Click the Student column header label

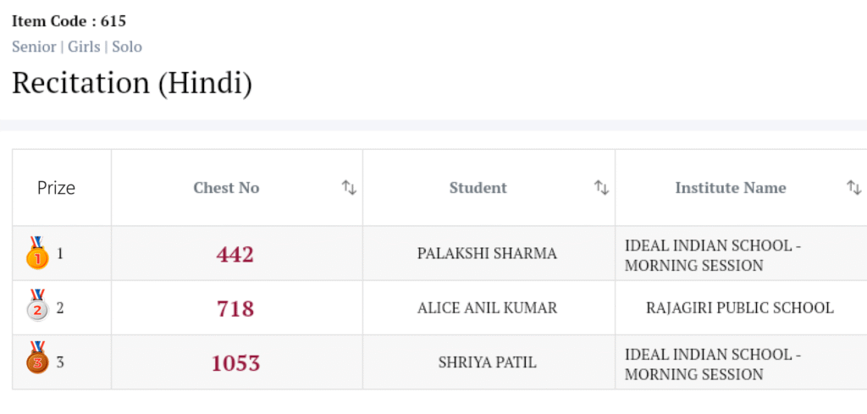pyautogui.click(x=478, y=188)
